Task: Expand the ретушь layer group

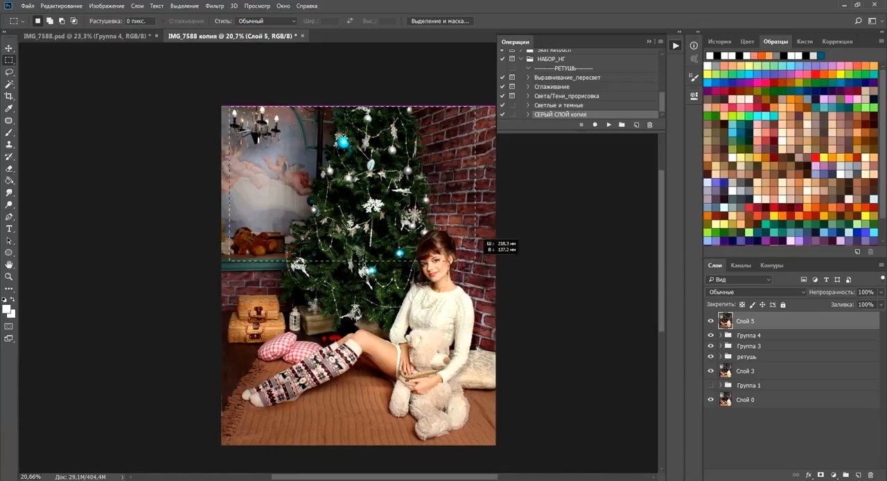Action: click(721, 357)
